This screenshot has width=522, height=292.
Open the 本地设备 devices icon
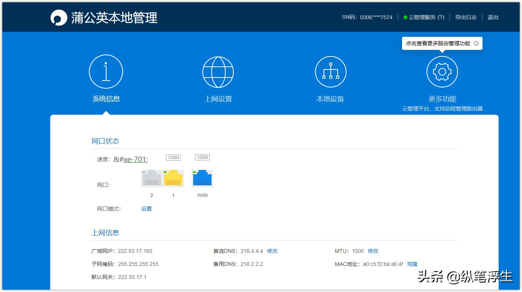(330, 71)
